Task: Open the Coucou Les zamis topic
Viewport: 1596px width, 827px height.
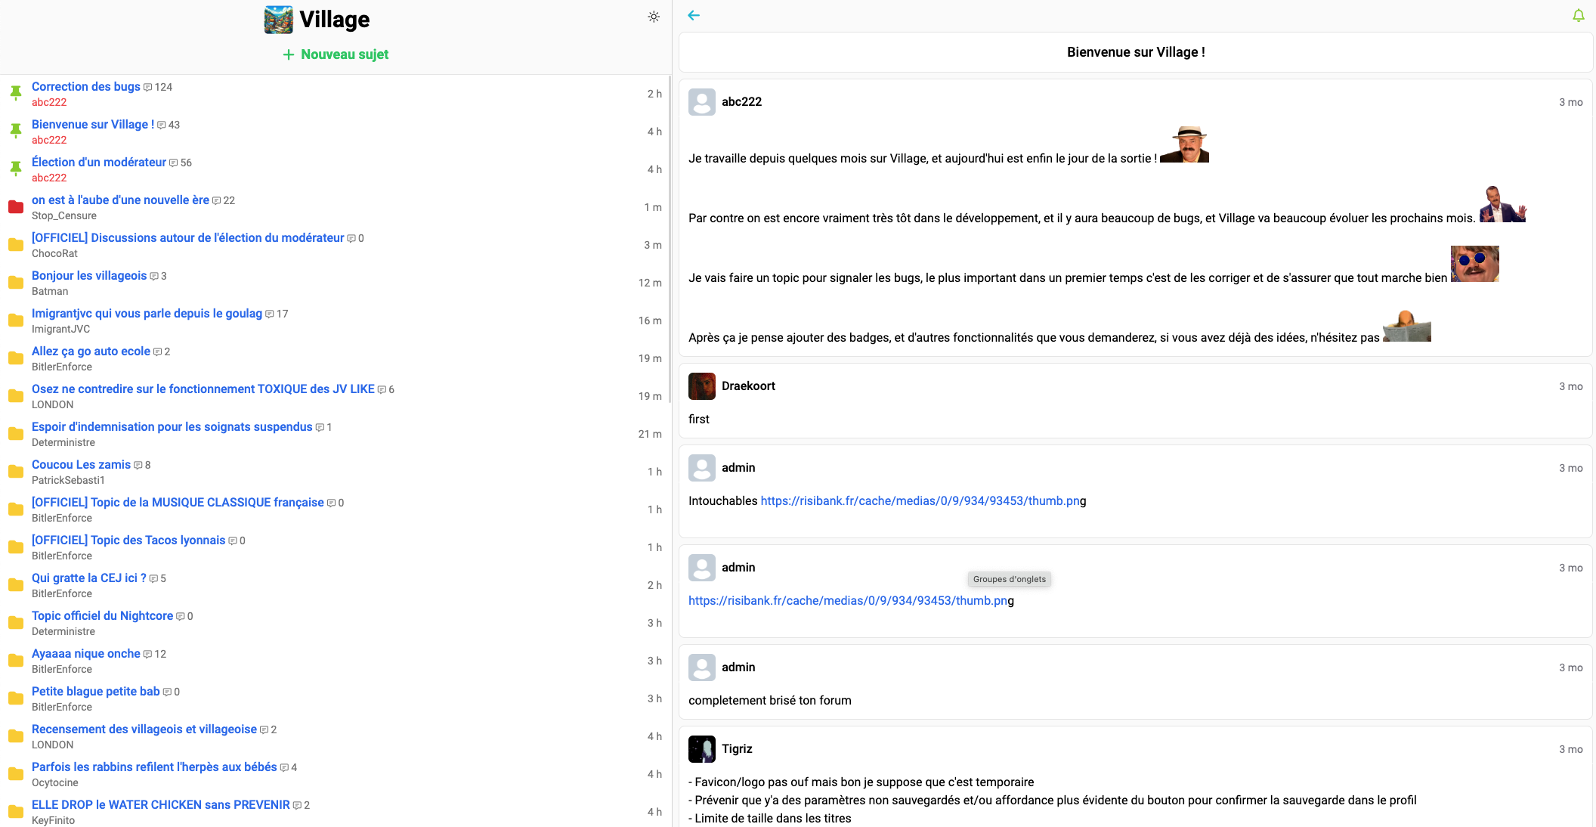Action: [x=81, y=465]
